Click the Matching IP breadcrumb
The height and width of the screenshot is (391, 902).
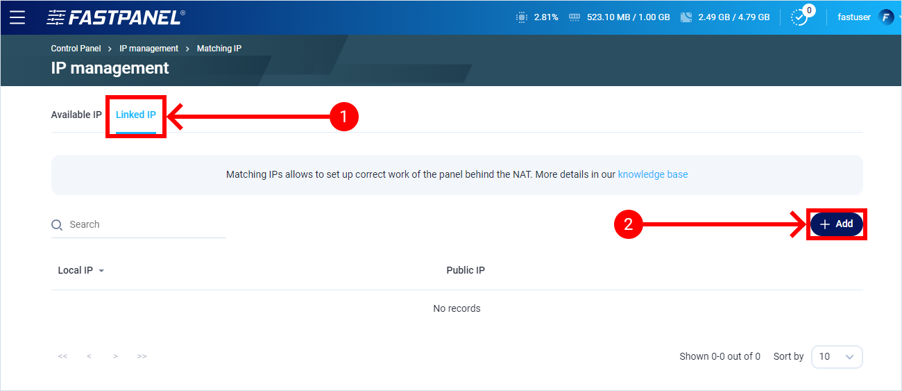click(219, 49)
